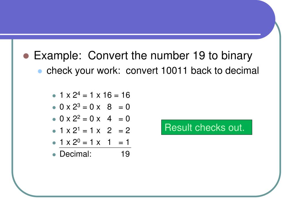Screen dimensions: 295x221
Task: Click the line 1 x 2¹ = 1 x 2 = 2
Action: [95, 130]
